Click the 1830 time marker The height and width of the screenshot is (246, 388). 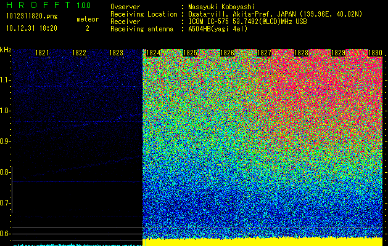click(375, 53)
